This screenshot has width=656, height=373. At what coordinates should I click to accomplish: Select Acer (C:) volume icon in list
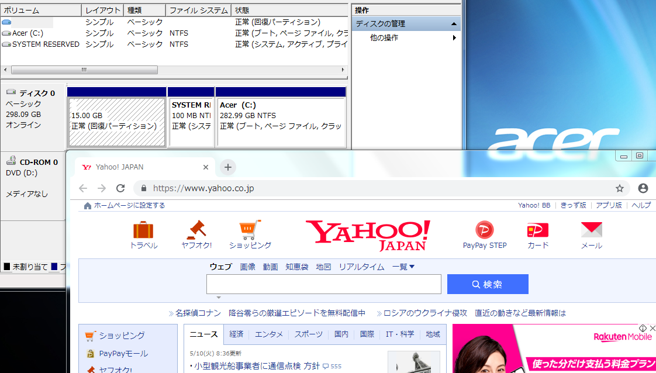click(6, 33)
